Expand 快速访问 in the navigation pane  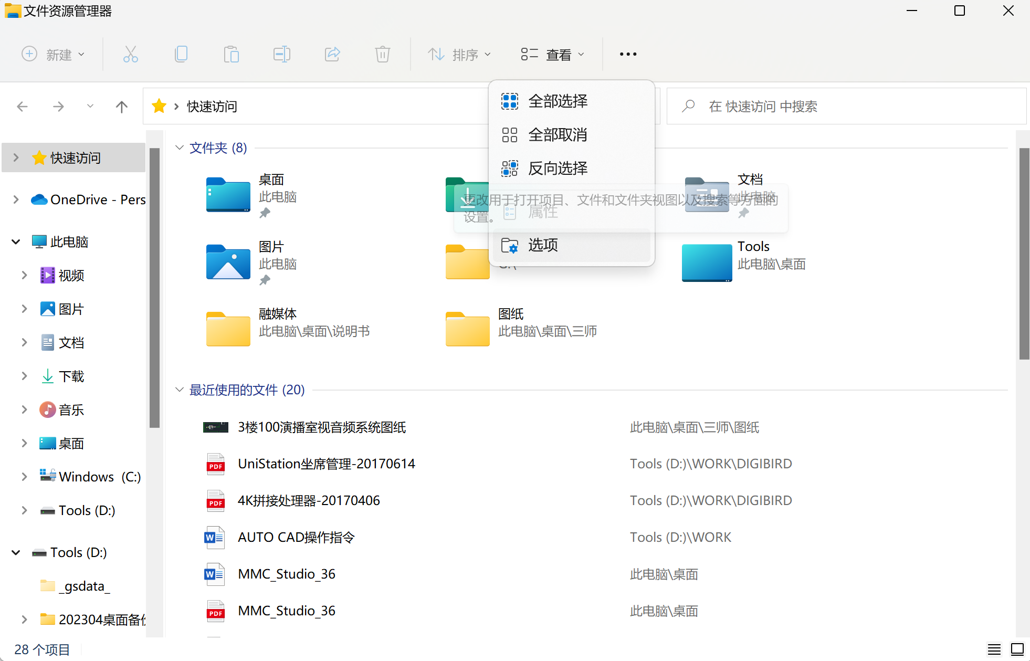pos(16,158)
